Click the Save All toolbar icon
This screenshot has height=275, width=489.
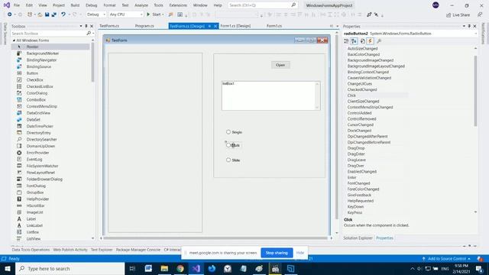pyautogui.click(x=54, y=15)
